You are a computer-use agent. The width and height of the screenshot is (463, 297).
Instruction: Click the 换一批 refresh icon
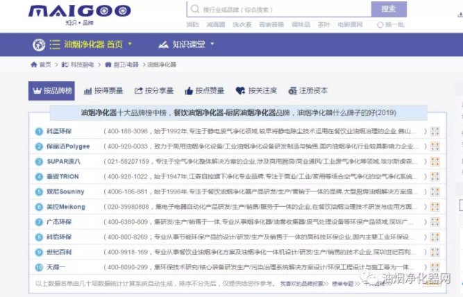pyautogui.click(x=380, y=25)
